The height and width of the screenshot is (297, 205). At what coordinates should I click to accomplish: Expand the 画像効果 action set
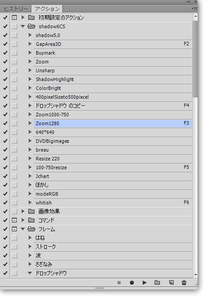tap(23, 212)
